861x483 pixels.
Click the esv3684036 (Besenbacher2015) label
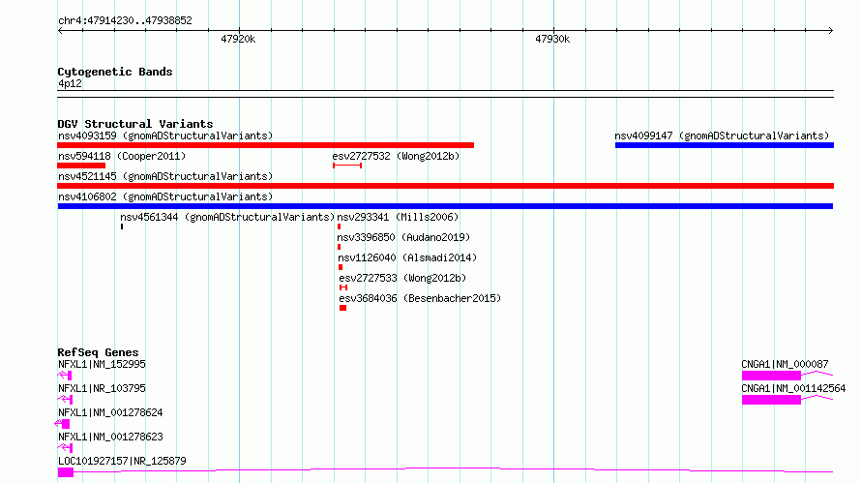click(x=420, y=298)
